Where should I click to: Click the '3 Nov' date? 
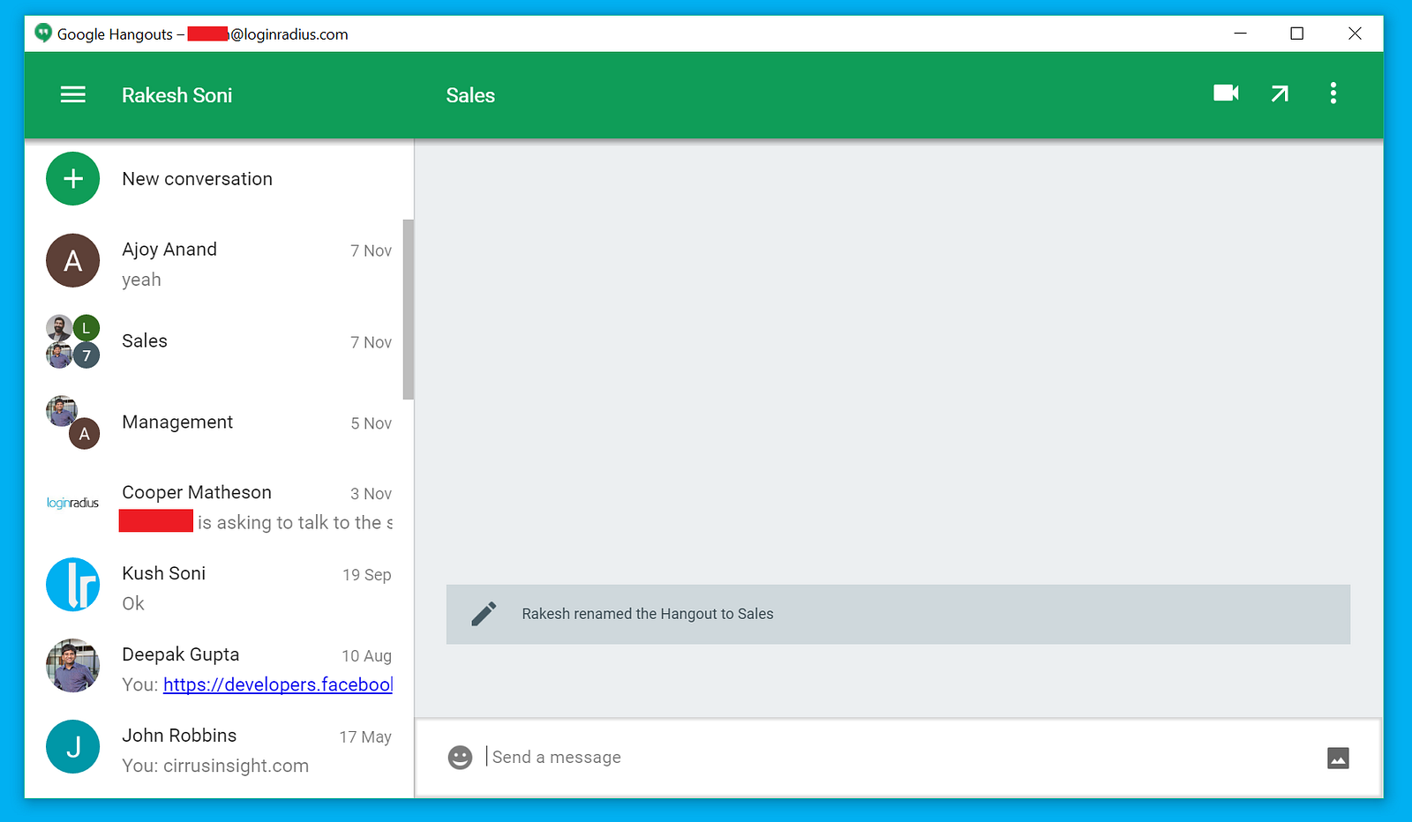[372, 494]
